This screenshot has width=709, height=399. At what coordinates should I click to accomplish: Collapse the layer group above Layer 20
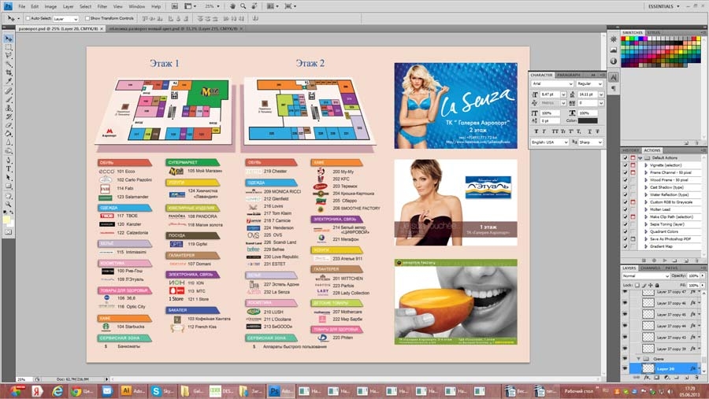(639, 359)
